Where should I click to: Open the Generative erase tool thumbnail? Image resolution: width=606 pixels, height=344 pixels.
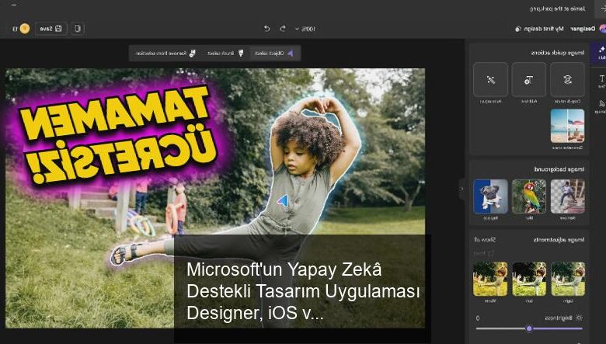pyautogui.click(x=567, y=126)
